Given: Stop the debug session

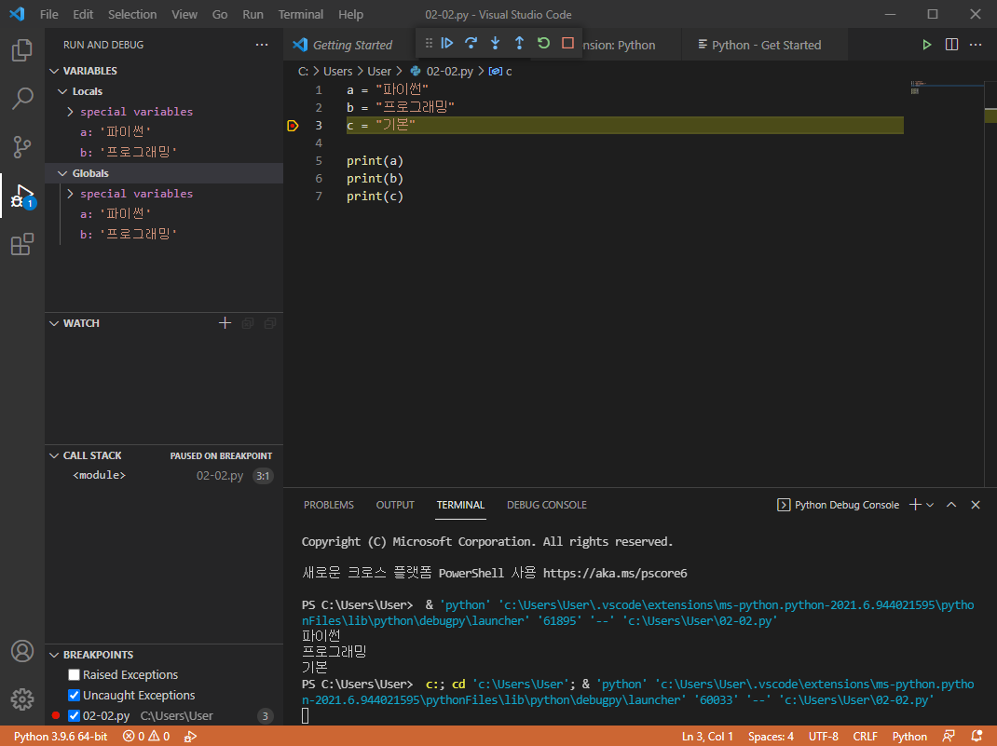Looking at the screenshot, I should point(567,43).
